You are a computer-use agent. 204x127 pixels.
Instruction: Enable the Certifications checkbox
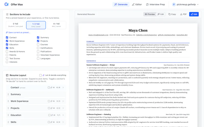click(38, 48)
